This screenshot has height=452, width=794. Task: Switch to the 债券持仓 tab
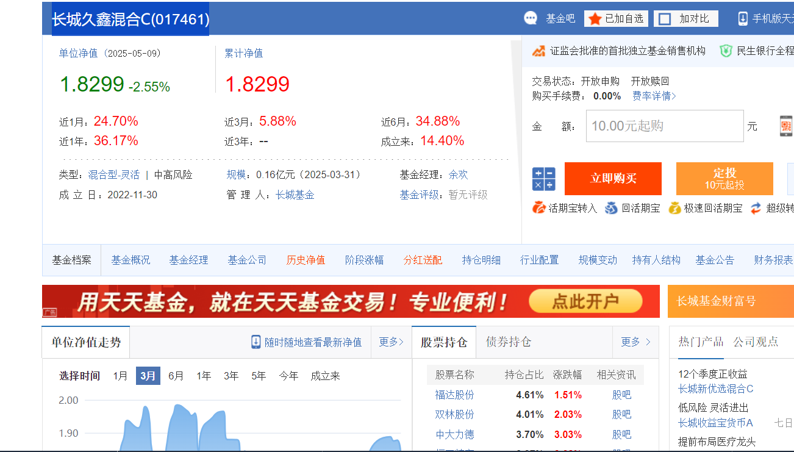point(508,342)
